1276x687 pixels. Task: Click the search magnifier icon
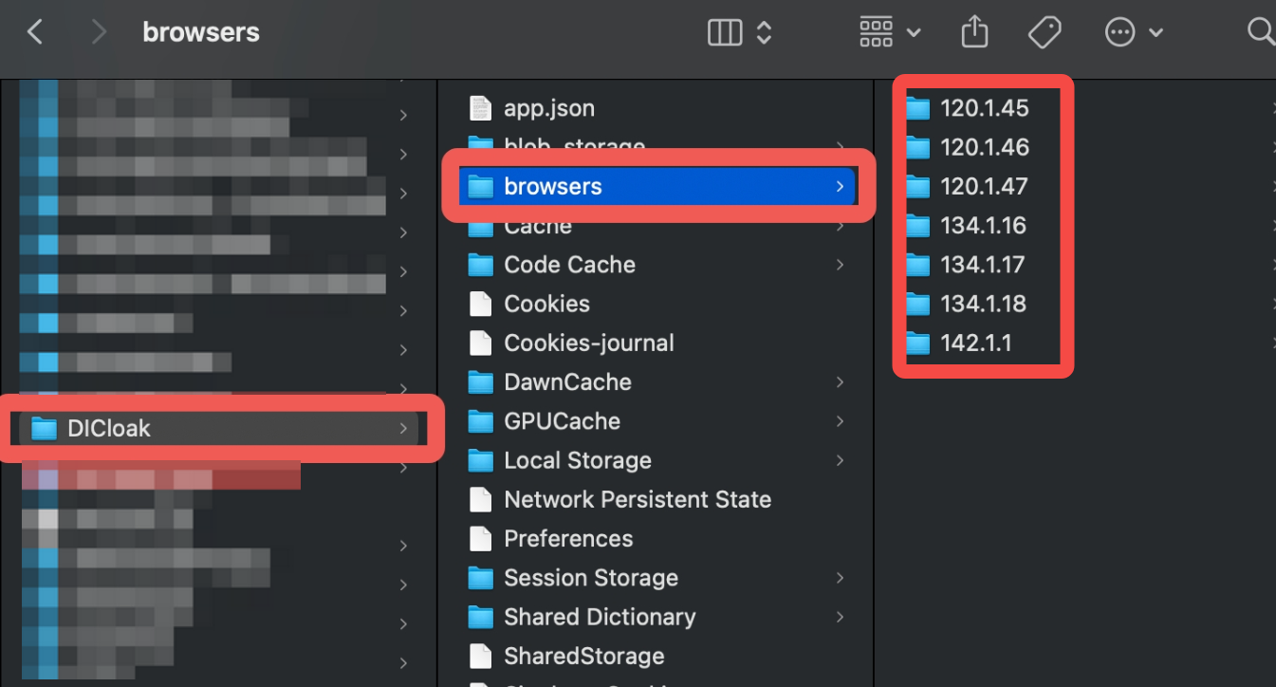pyautogui.click(x=1260, y=33)
